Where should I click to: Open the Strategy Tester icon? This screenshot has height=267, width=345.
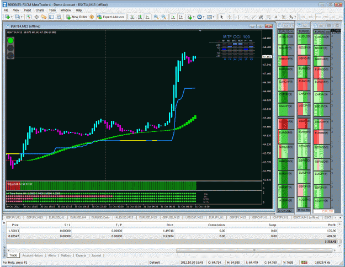tap(59, 17)
